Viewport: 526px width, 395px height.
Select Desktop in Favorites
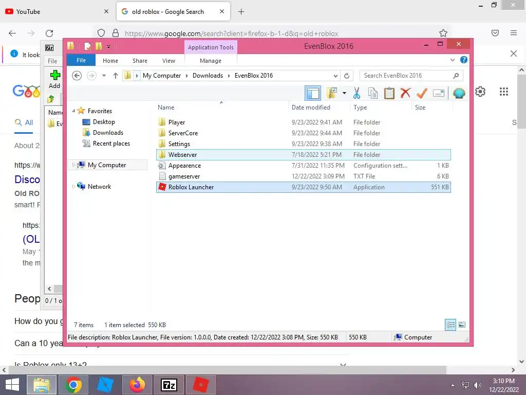pyautogui.click(x=104, y=122)
